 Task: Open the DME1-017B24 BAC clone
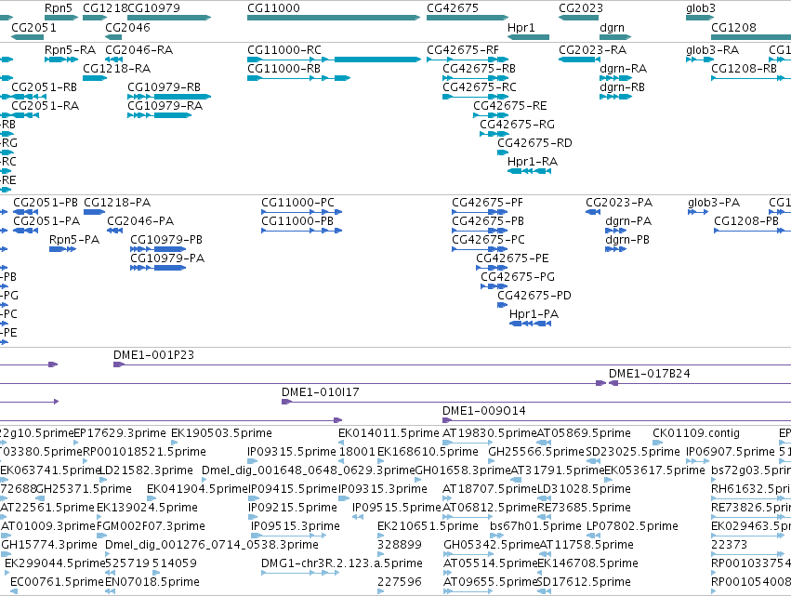[700, 383]
